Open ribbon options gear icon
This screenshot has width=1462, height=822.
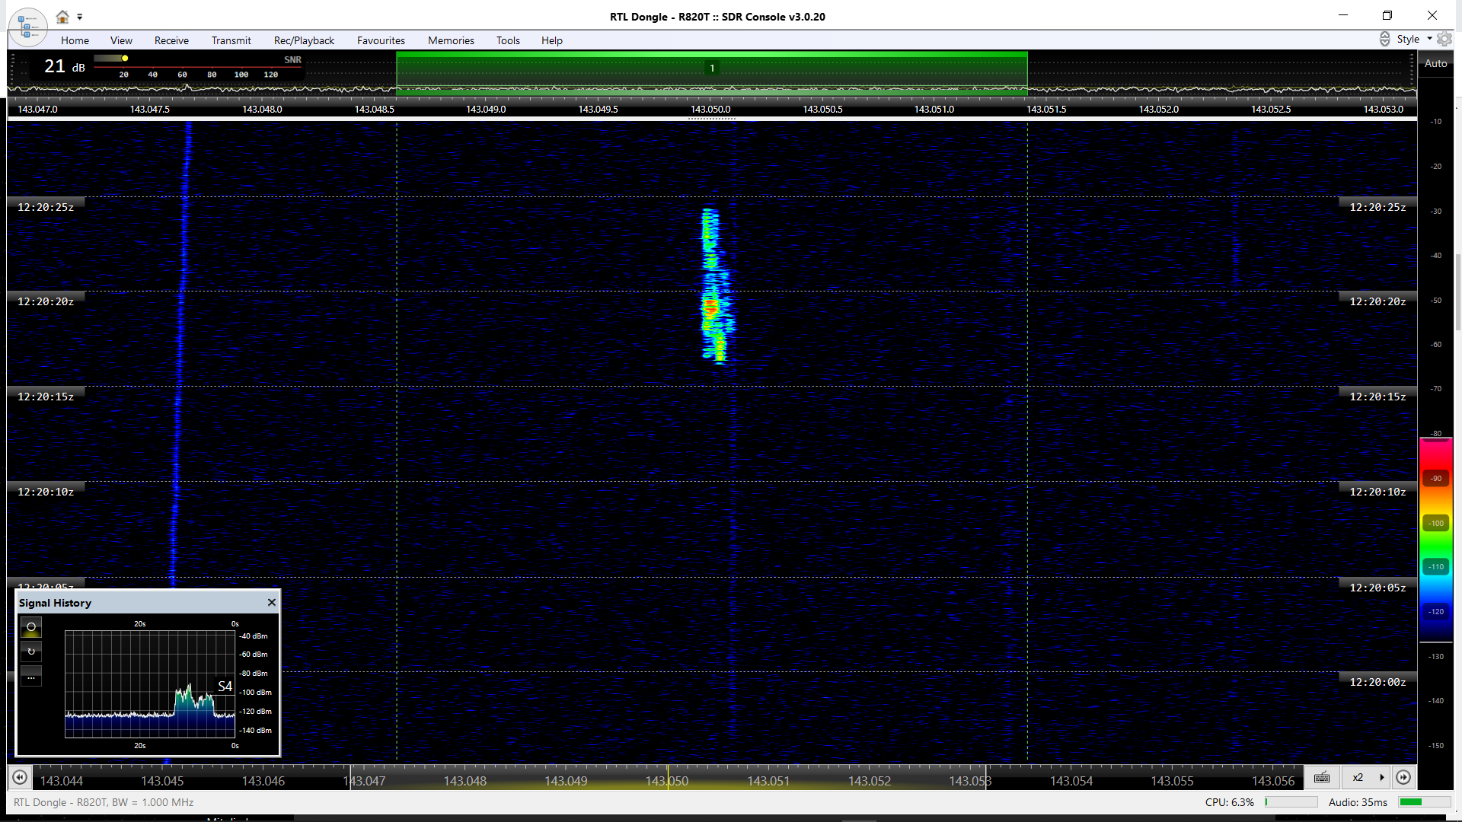coord(1444,39)
